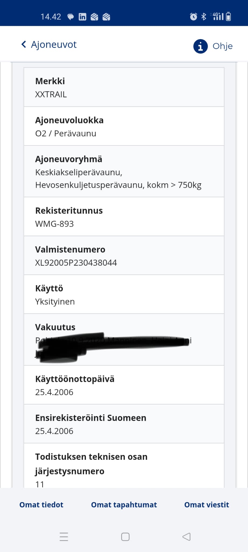Click the Ohje help link
Screen dimensions: 248x552
tap(222, 46)
